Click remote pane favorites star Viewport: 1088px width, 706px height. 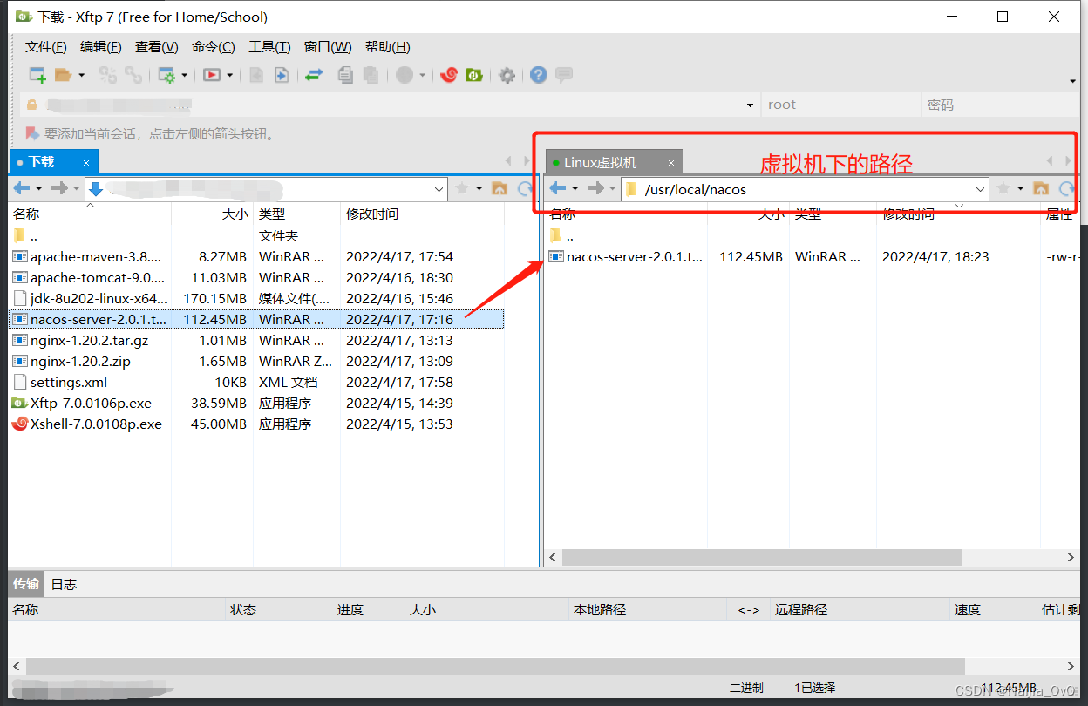pyautogui.click(x=1003, y=188)
